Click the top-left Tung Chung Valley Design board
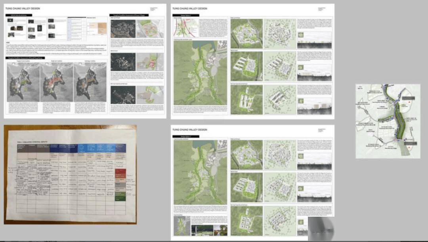The image size is (428, 242). pos(85,61)
